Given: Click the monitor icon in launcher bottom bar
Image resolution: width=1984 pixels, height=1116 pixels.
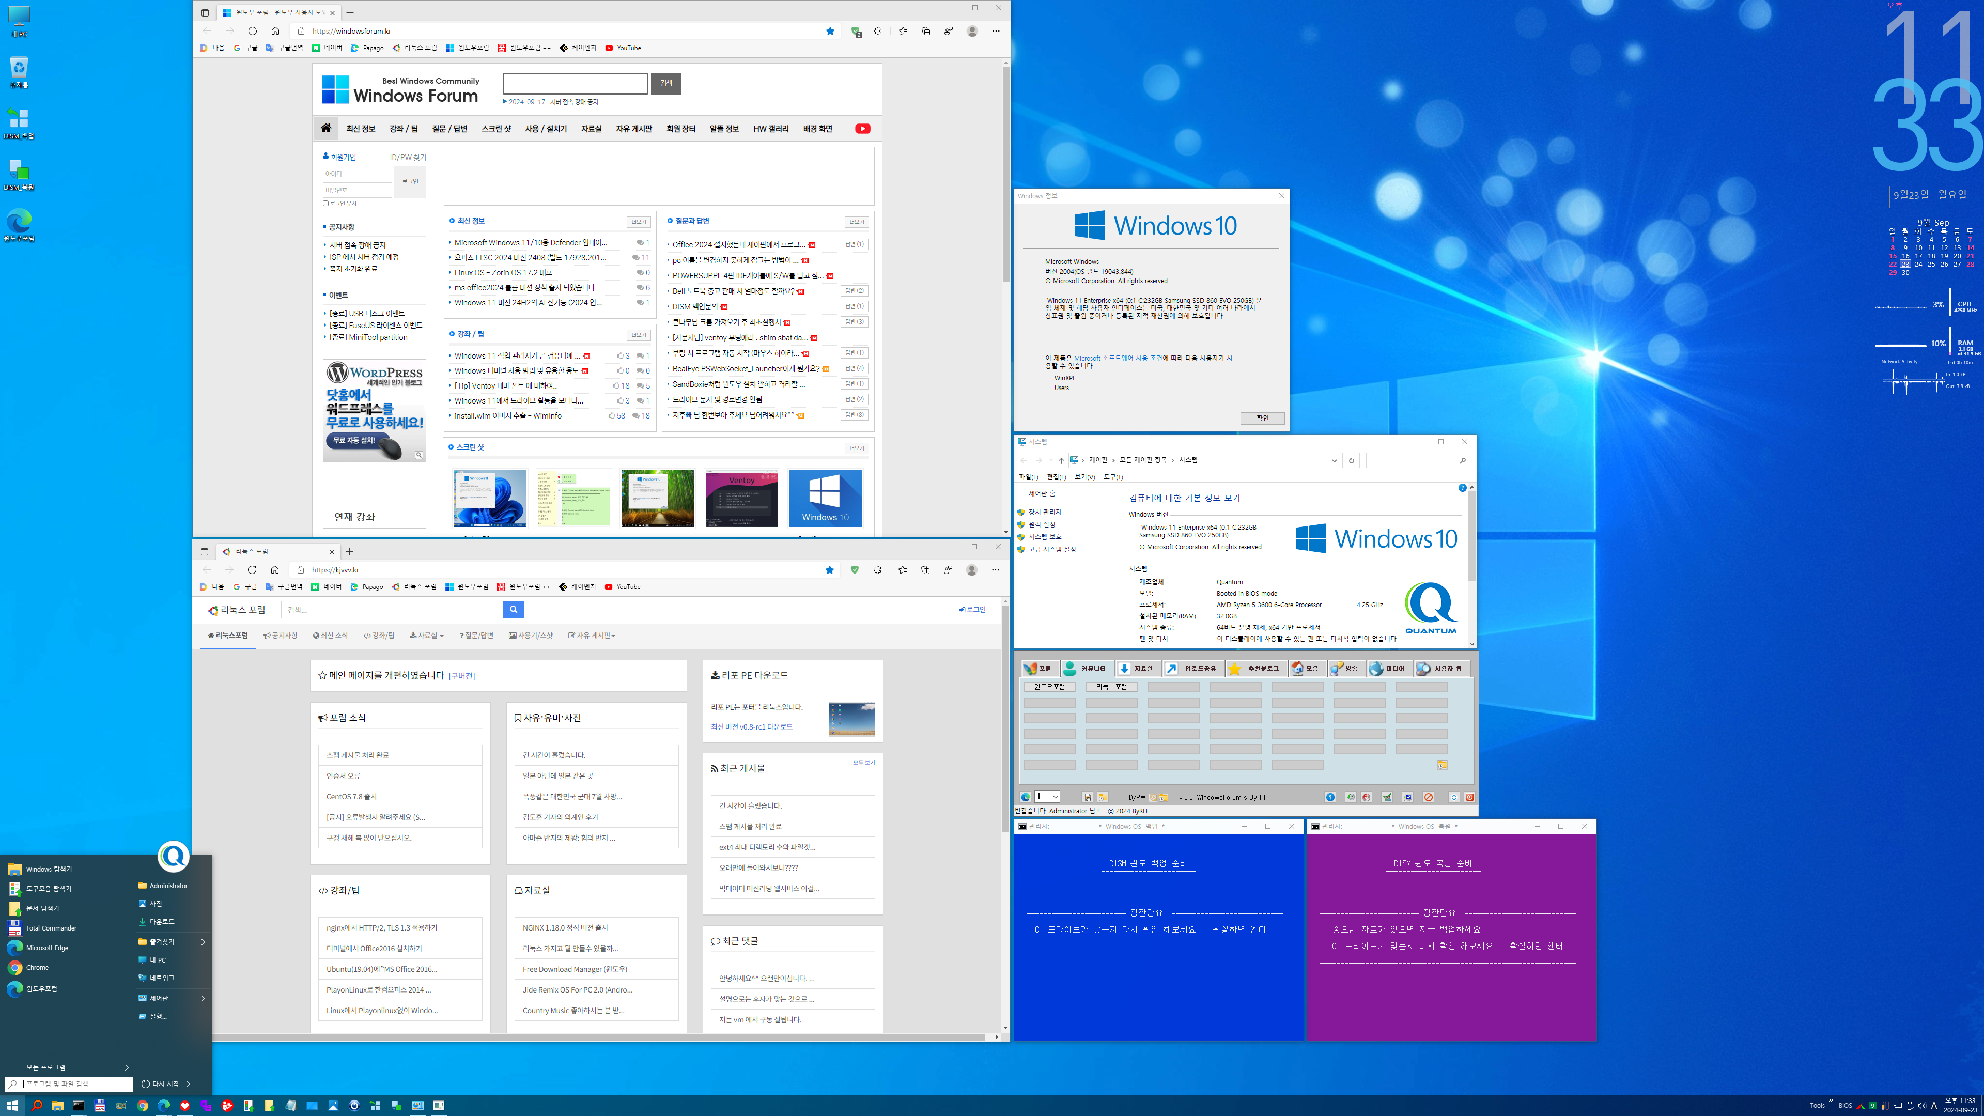Looking at the screenshot, I should coord(1408,797).
